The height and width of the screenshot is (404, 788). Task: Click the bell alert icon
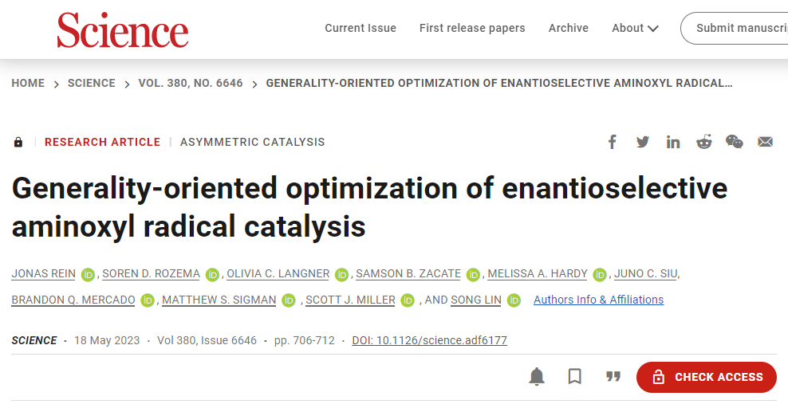(x=537, y=376)
